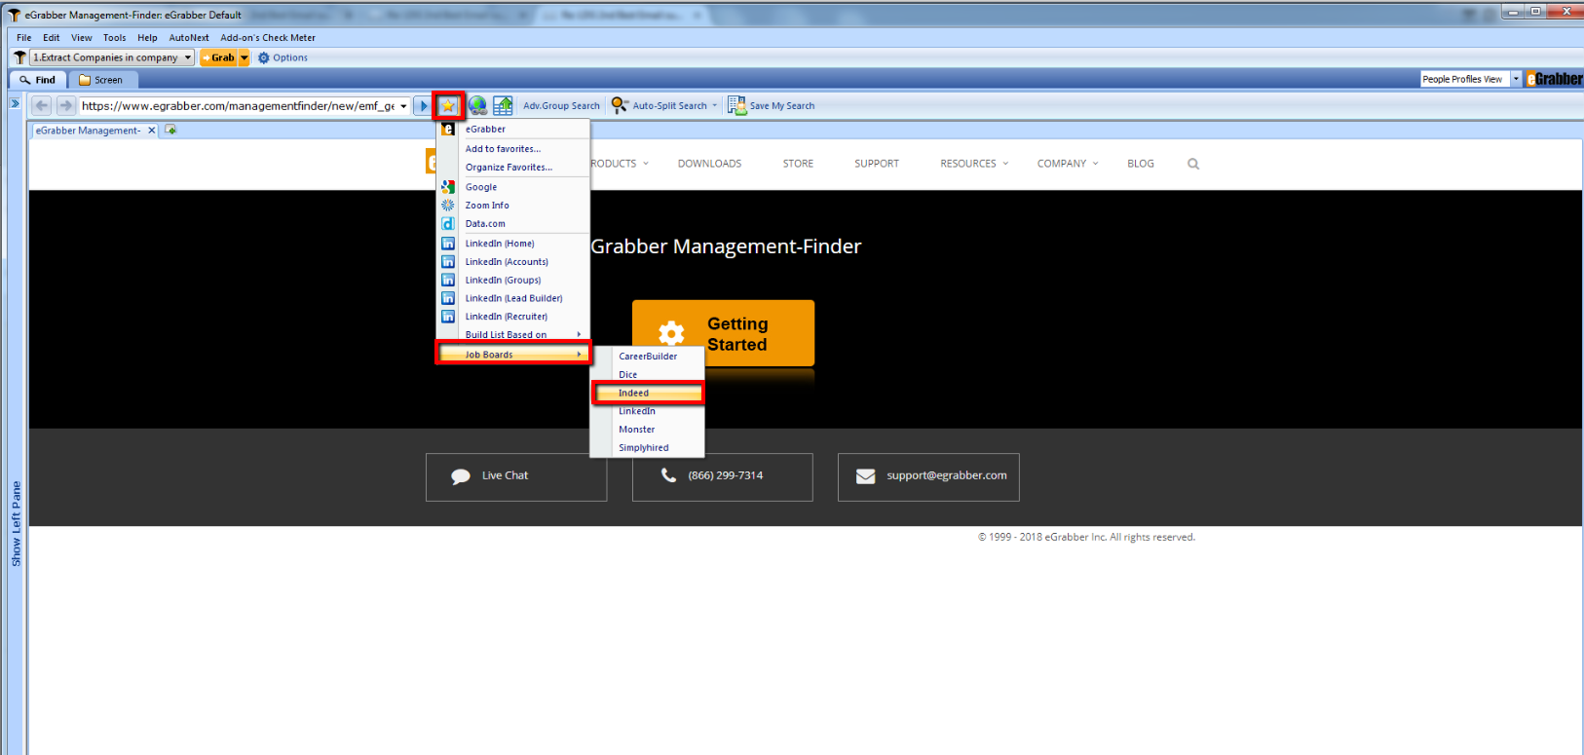Switch to the Screen tab

[101, 80]
